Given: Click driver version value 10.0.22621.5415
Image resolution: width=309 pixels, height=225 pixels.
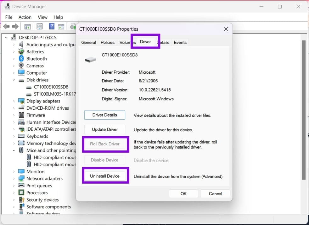Looking at the screenshot, I should click(155, 90).
